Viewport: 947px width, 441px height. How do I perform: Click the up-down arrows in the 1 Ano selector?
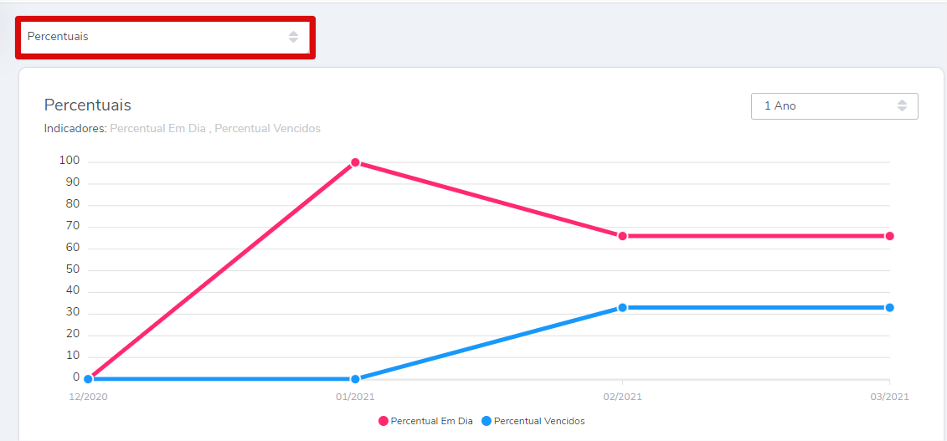point(902,106)
